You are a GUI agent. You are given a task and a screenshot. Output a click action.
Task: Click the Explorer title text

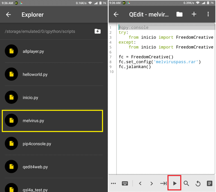coord(33,15)
